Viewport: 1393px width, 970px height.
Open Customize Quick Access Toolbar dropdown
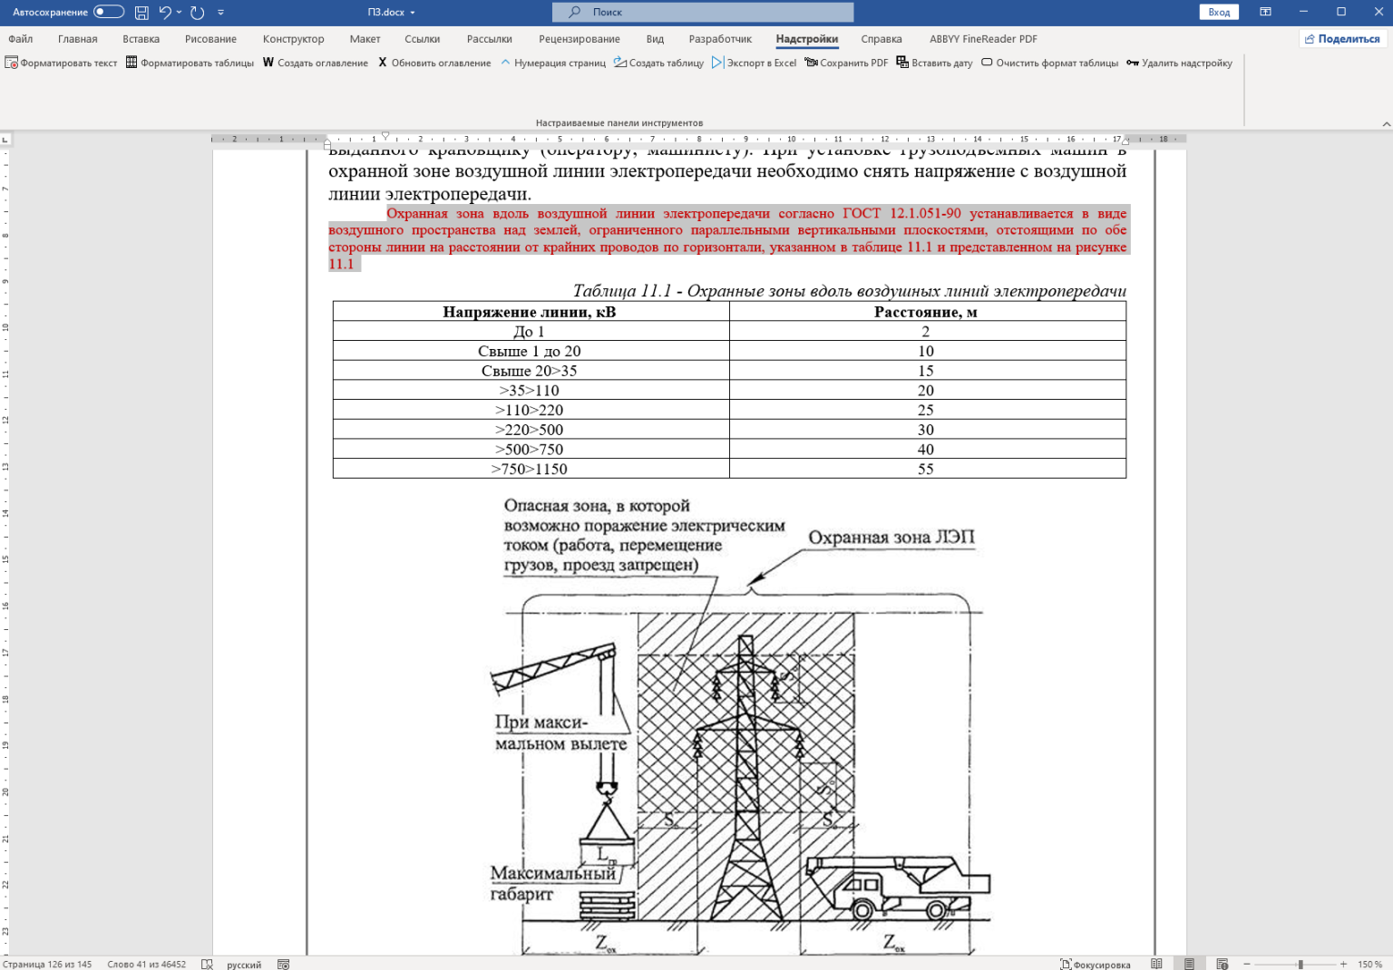[x=220, y=13]
